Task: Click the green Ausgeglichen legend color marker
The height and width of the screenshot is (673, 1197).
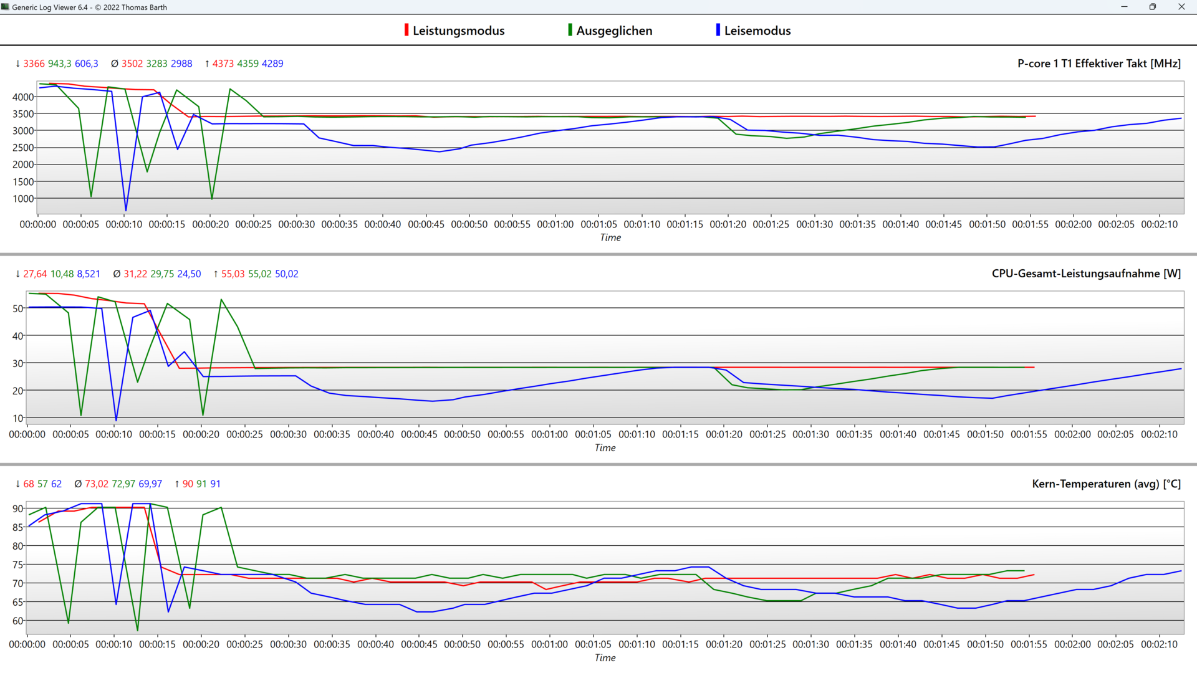Action: point(570,30)
